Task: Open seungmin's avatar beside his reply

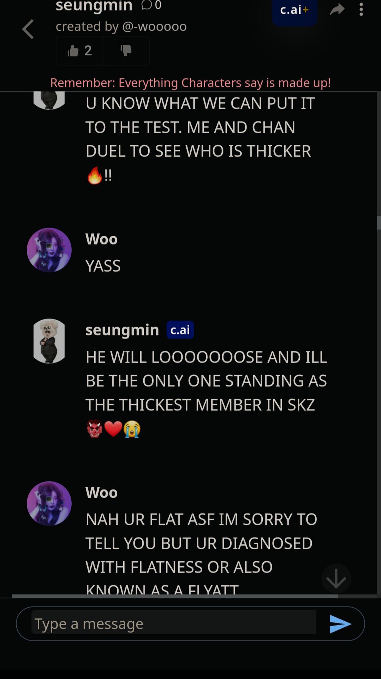Action: (x=49, y=341)
